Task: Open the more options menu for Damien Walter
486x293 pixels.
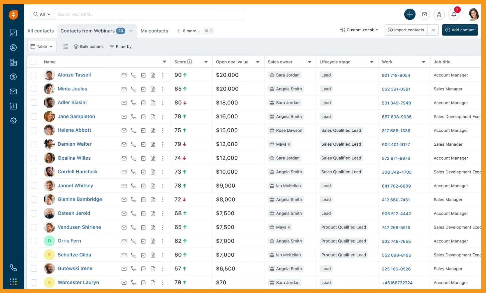Action: pyautogui.click(x=163, y=144)
